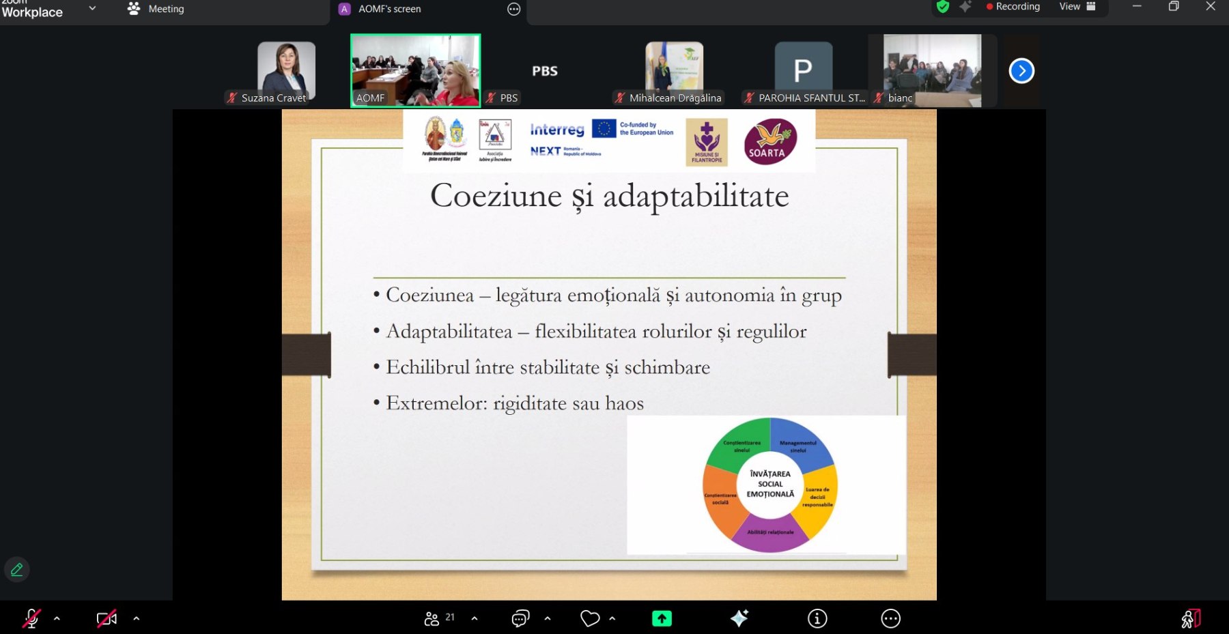Screen dimensions: 1229x634
Task: Unmute the microphone
Action: click(x=31, y=618)
